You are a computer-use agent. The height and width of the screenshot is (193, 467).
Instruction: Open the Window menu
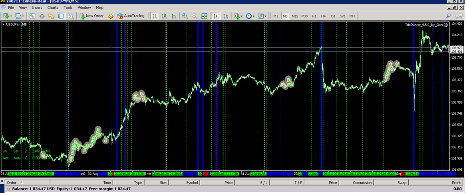point(84,8)
